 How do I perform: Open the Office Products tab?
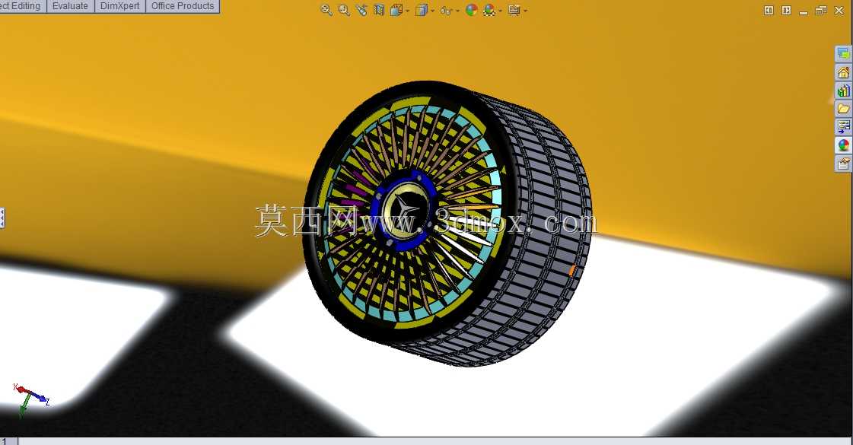[183, 6]
